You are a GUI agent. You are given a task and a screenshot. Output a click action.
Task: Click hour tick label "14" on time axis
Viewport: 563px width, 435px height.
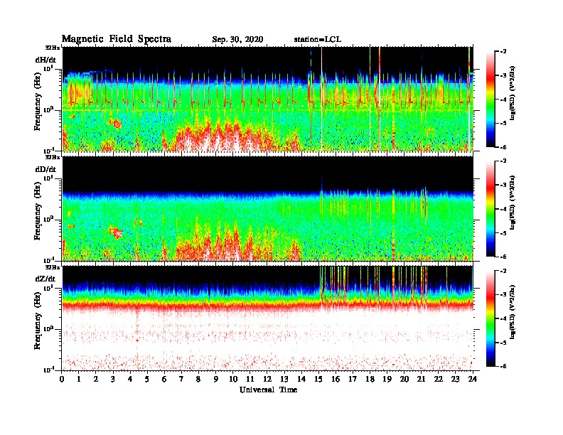(301, 379)
